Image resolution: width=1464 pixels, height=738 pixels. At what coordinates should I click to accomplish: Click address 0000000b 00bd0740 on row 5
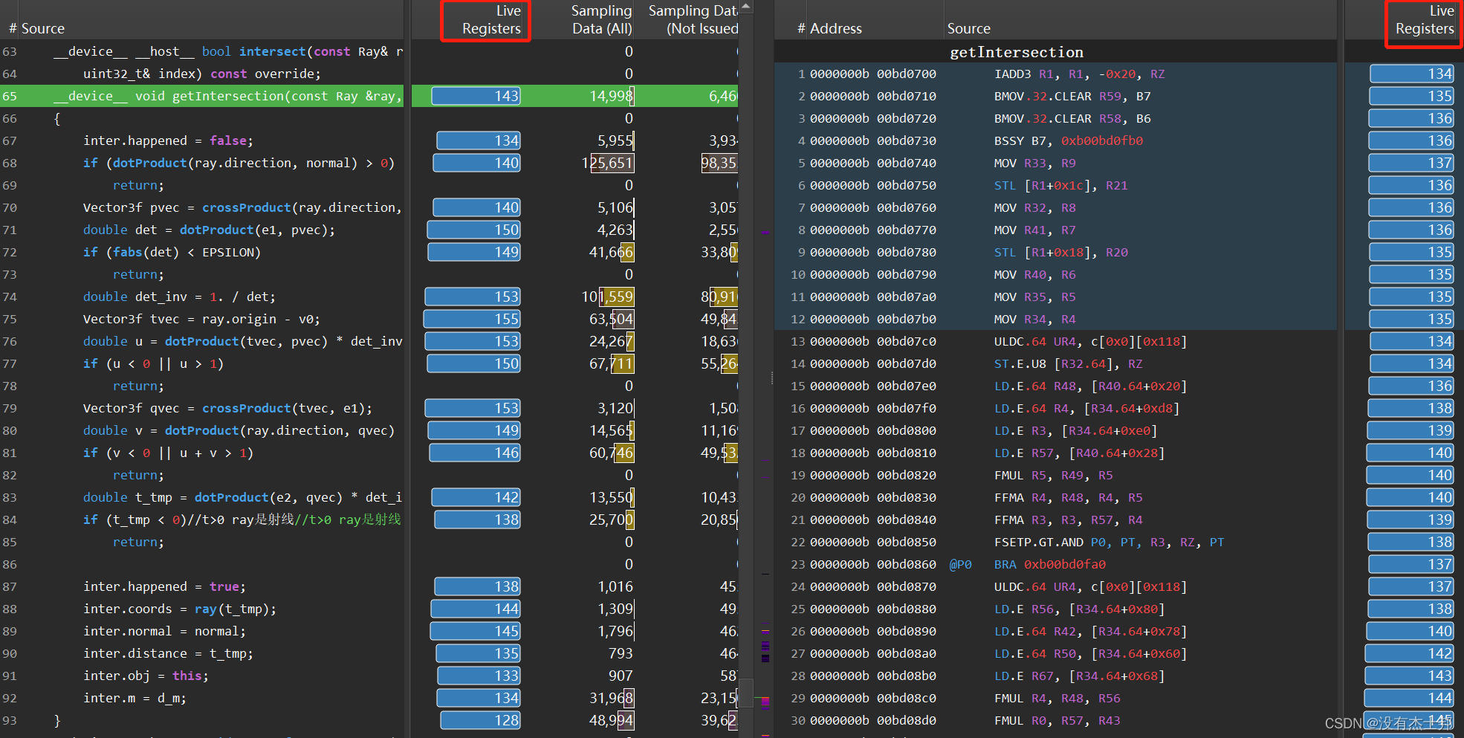tap(873, 163)
